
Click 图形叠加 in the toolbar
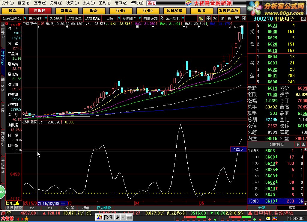tap(151, 18)
